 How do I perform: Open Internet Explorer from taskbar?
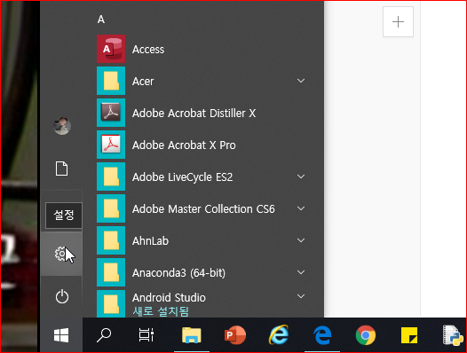279,335
